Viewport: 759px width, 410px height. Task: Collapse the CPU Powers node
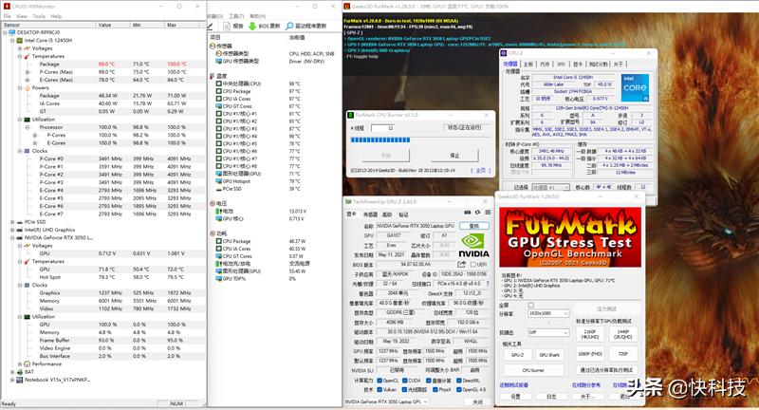point(20,87)
